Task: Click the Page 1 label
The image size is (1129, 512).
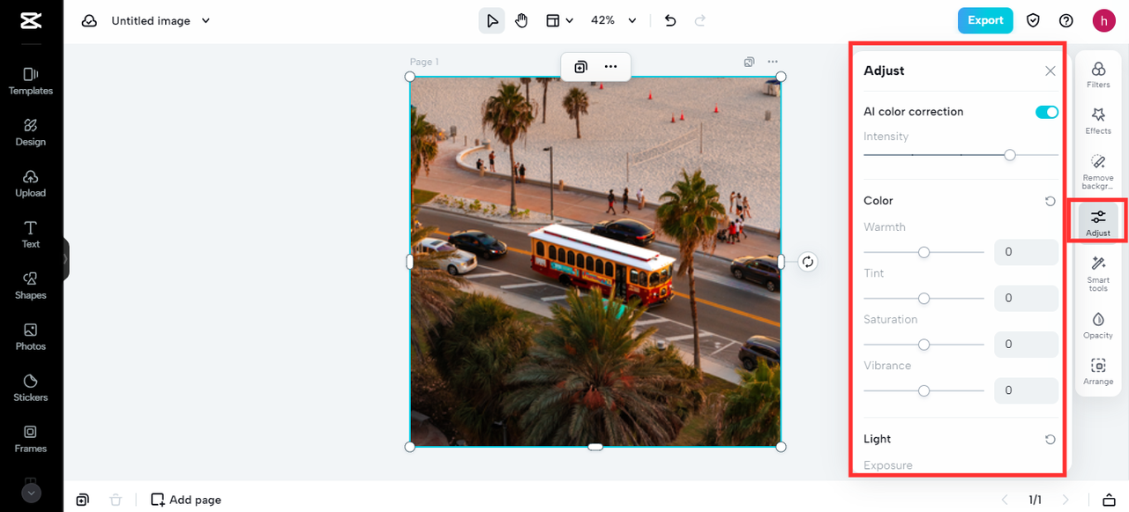Action: tap(424, 62)
